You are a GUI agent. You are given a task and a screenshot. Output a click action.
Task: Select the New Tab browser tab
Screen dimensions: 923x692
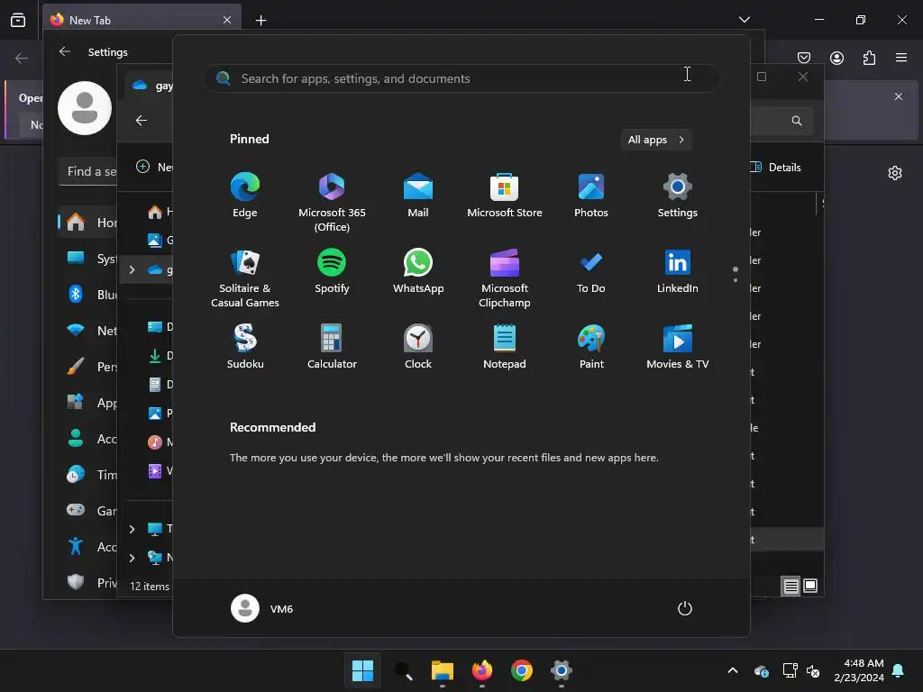coord(142,20)
